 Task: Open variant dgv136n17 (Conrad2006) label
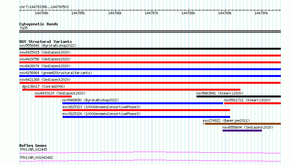[x=43, y=86]
